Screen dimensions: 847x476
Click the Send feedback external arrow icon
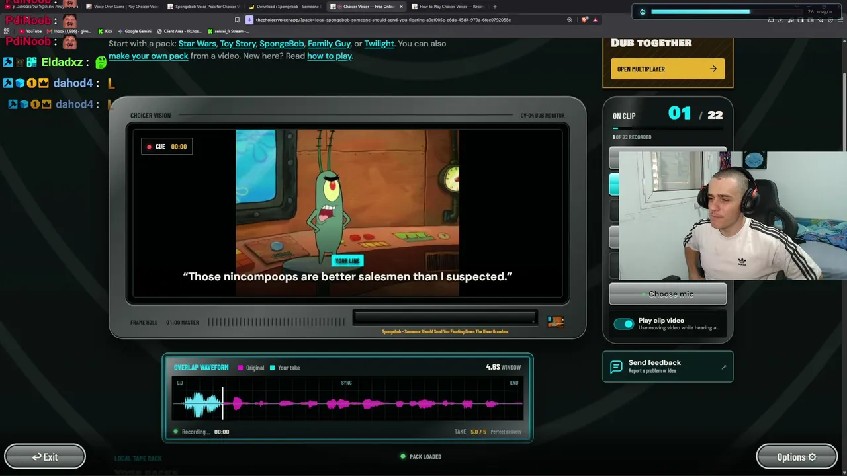point(723,367)
